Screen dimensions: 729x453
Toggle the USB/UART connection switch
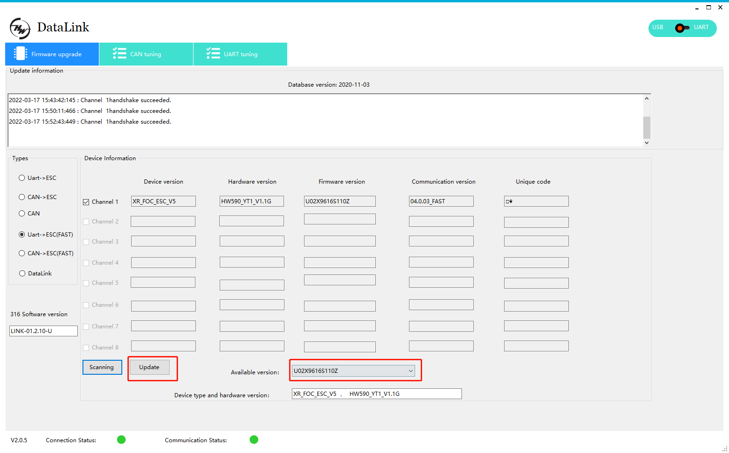[x=682, y=28]
